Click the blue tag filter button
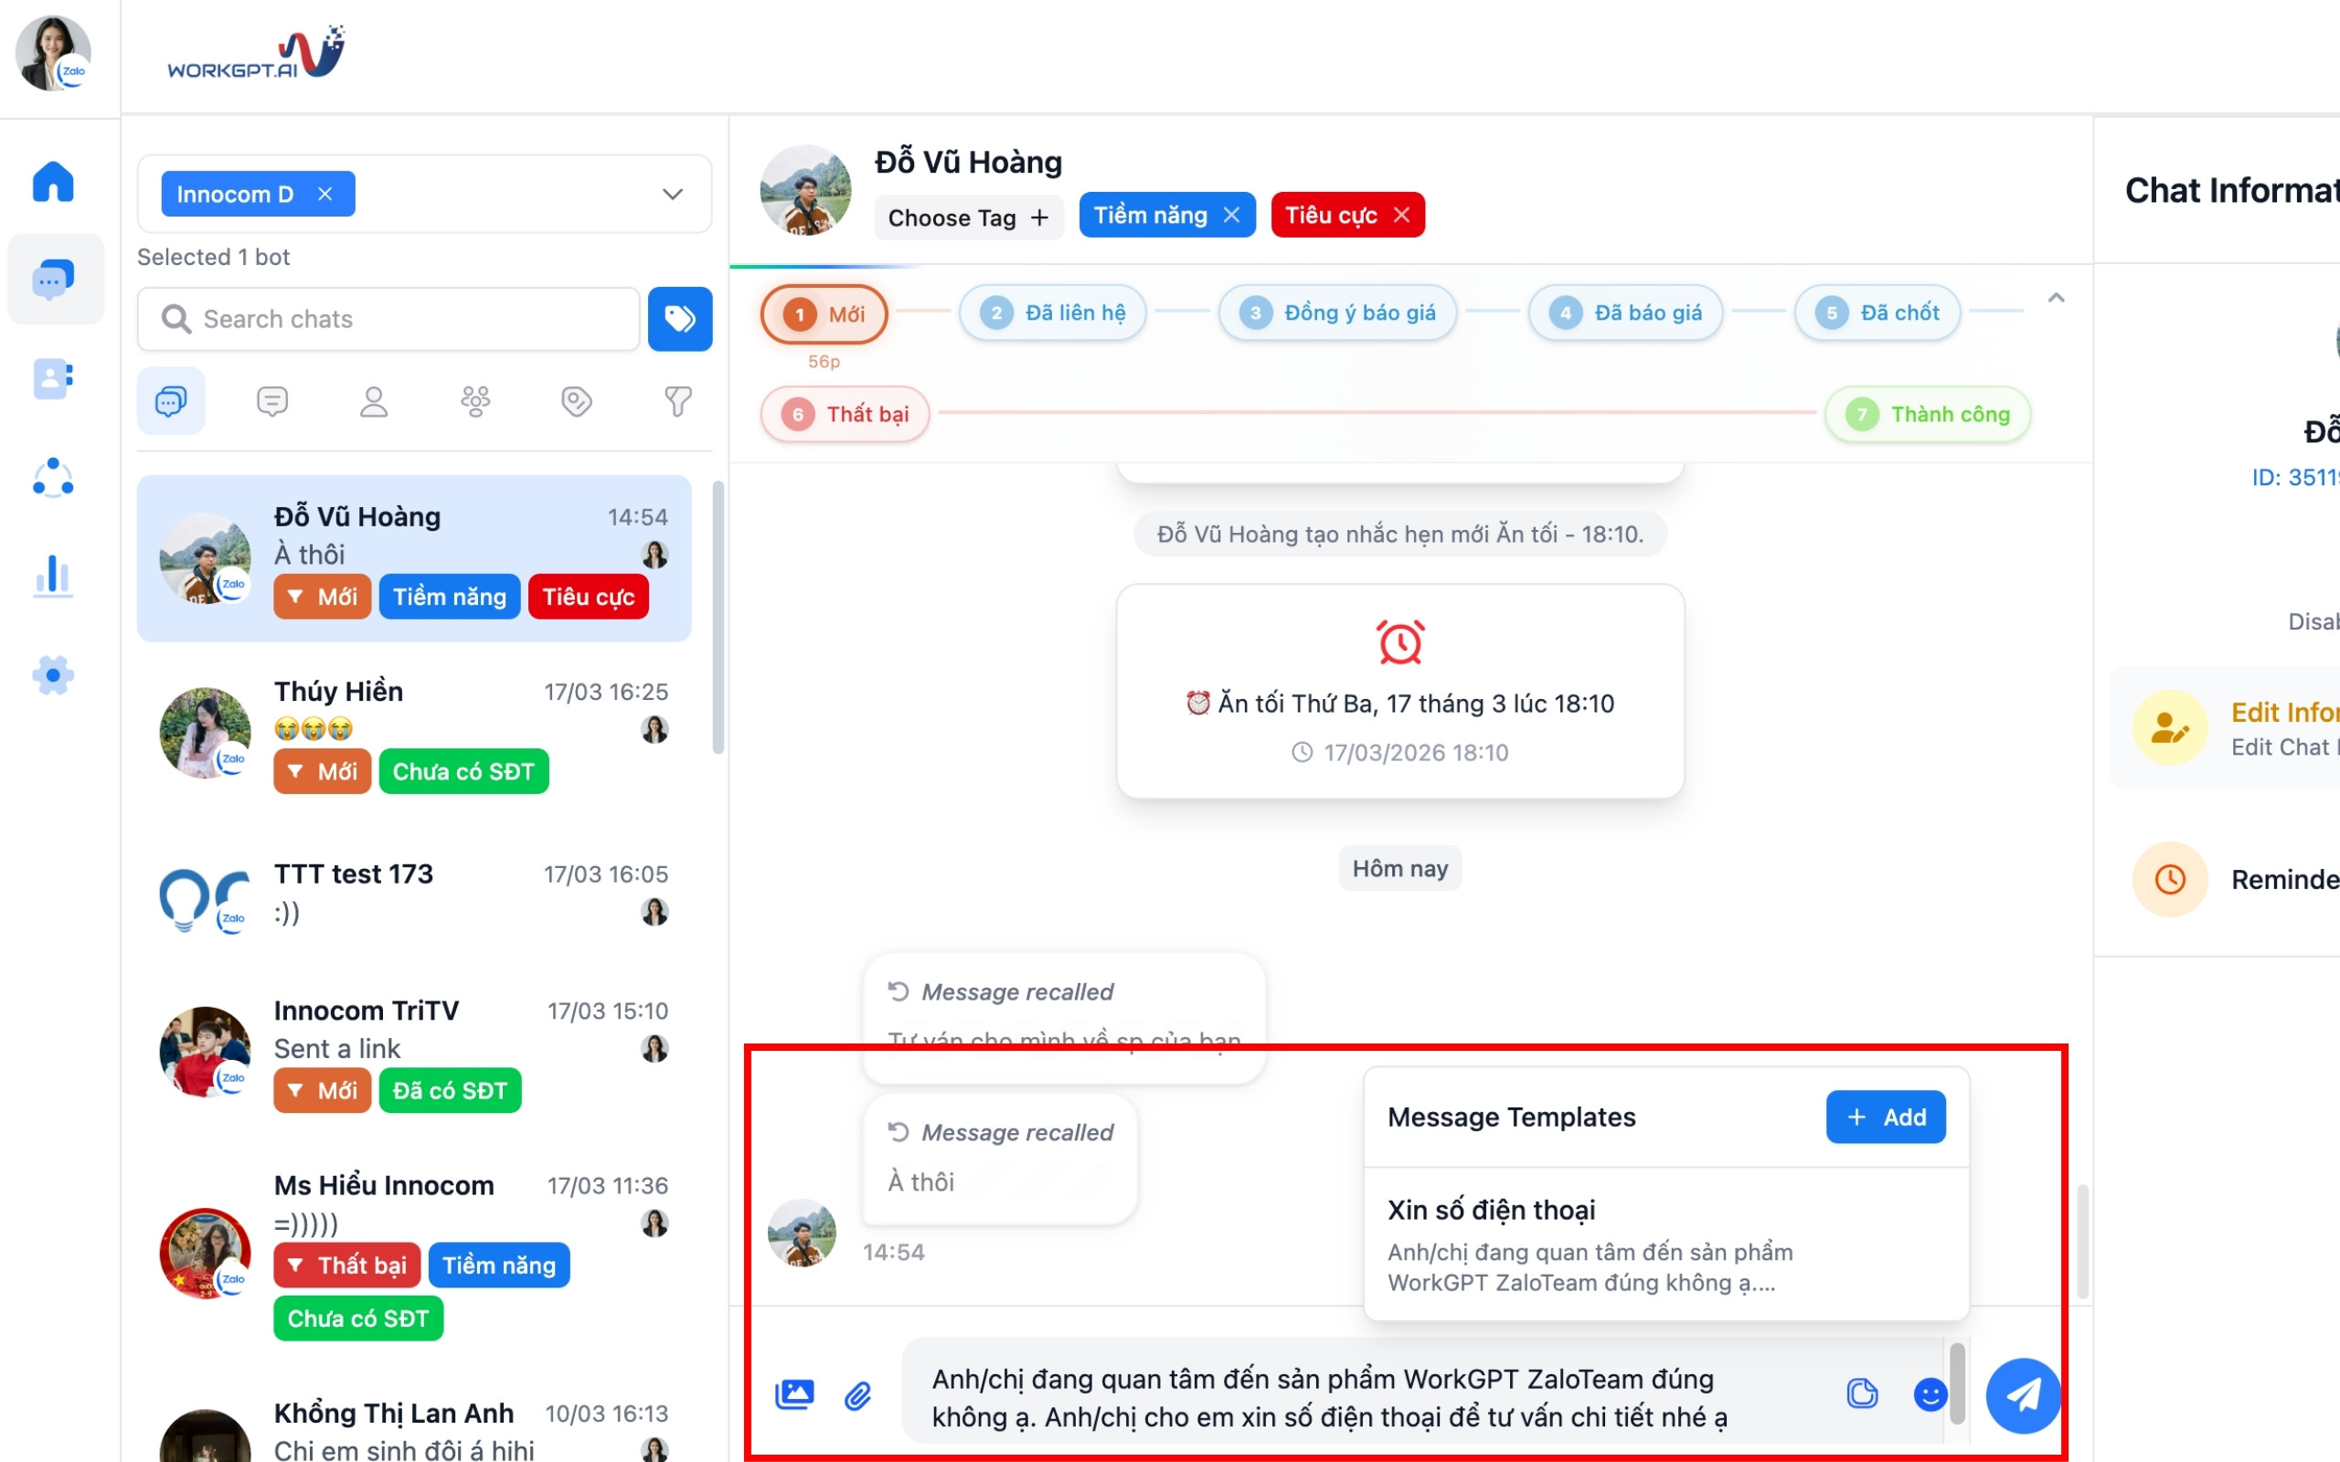 point(680,319)
